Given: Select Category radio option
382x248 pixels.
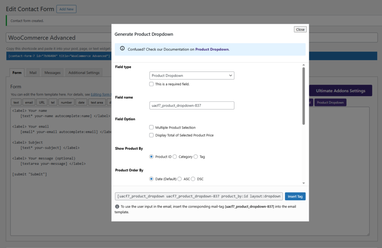Looking at the screenshot, I should point(175,157).
